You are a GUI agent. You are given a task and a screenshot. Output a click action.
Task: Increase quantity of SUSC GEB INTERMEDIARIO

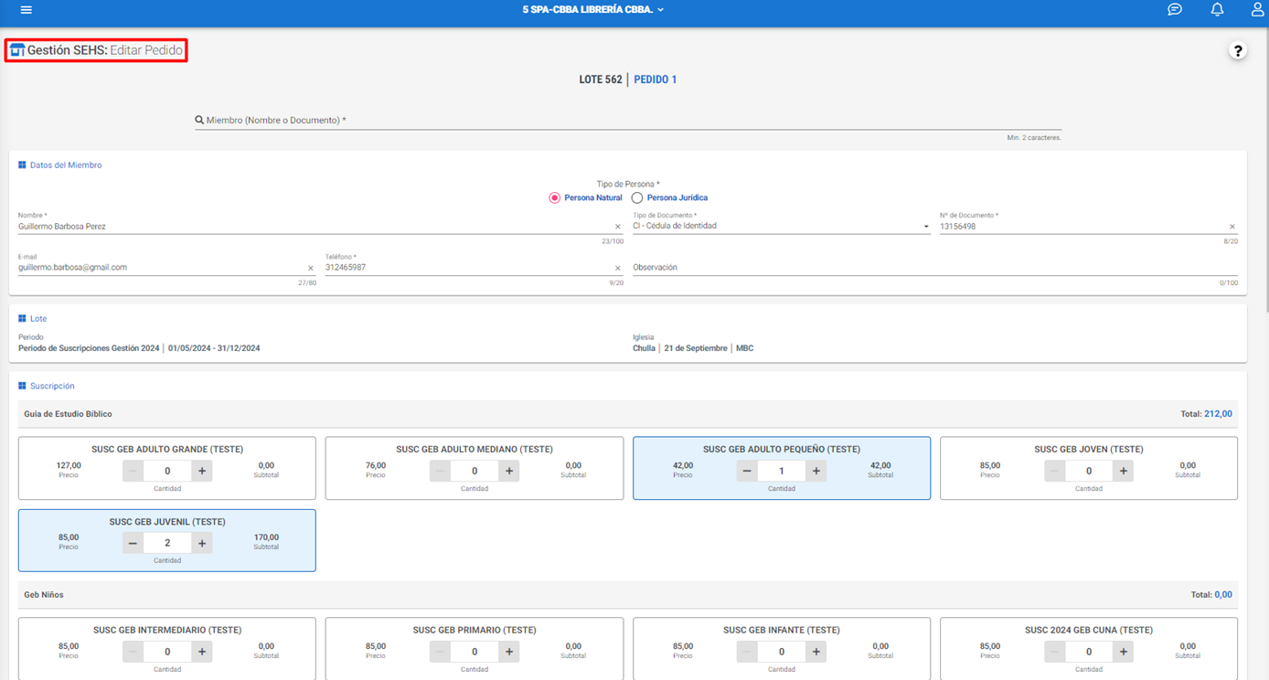[202, 652]
